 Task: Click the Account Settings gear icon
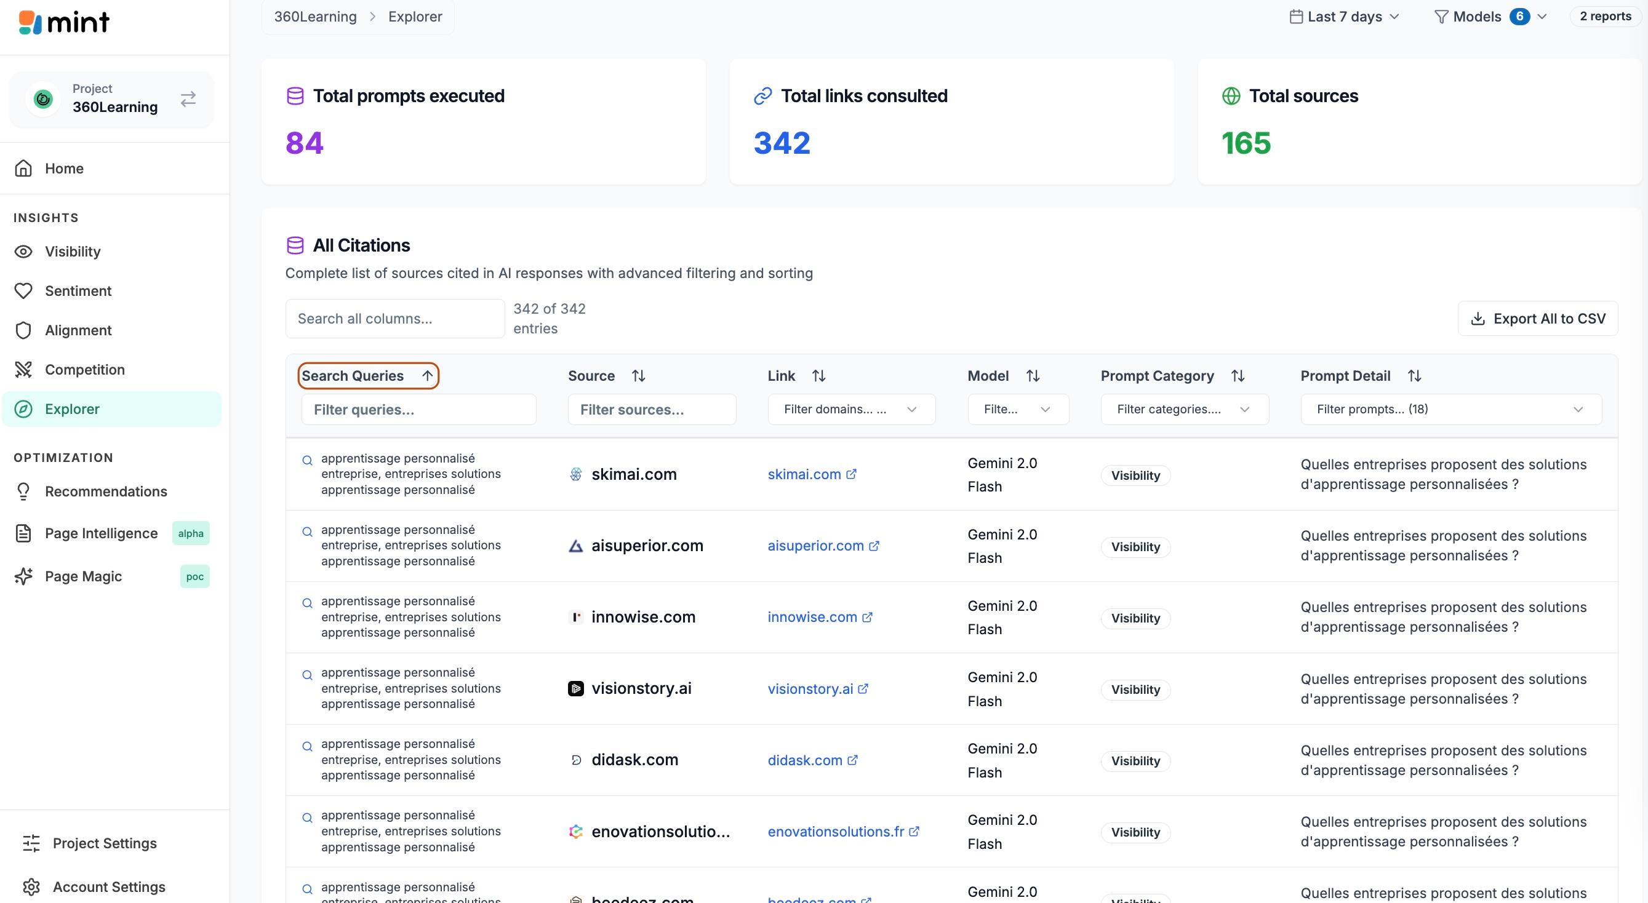click(x=31, y=886)
